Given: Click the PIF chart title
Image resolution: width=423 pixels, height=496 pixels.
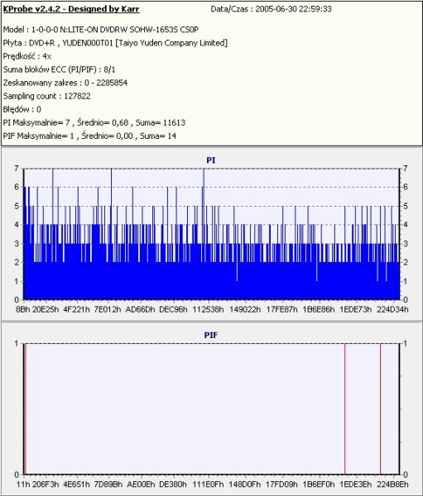Looking at the screenshot, I should 211,335.
